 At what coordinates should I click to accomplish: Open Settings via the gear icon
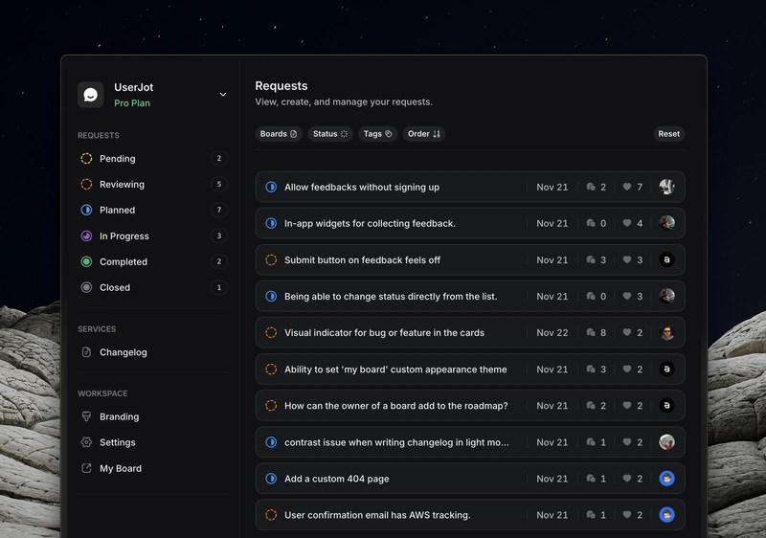pyautogui.click(x=86, y=443)
